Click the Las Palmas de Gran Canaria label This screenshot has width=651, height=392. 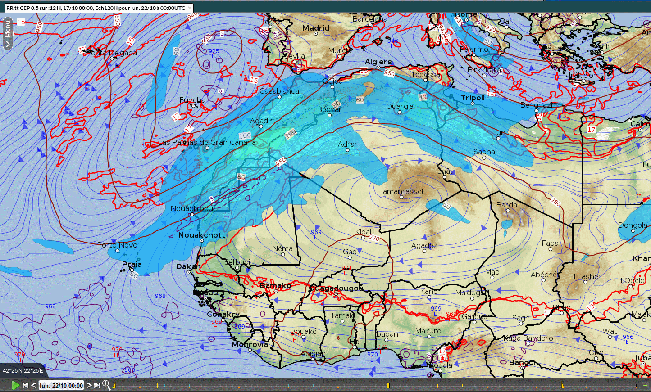207,142
